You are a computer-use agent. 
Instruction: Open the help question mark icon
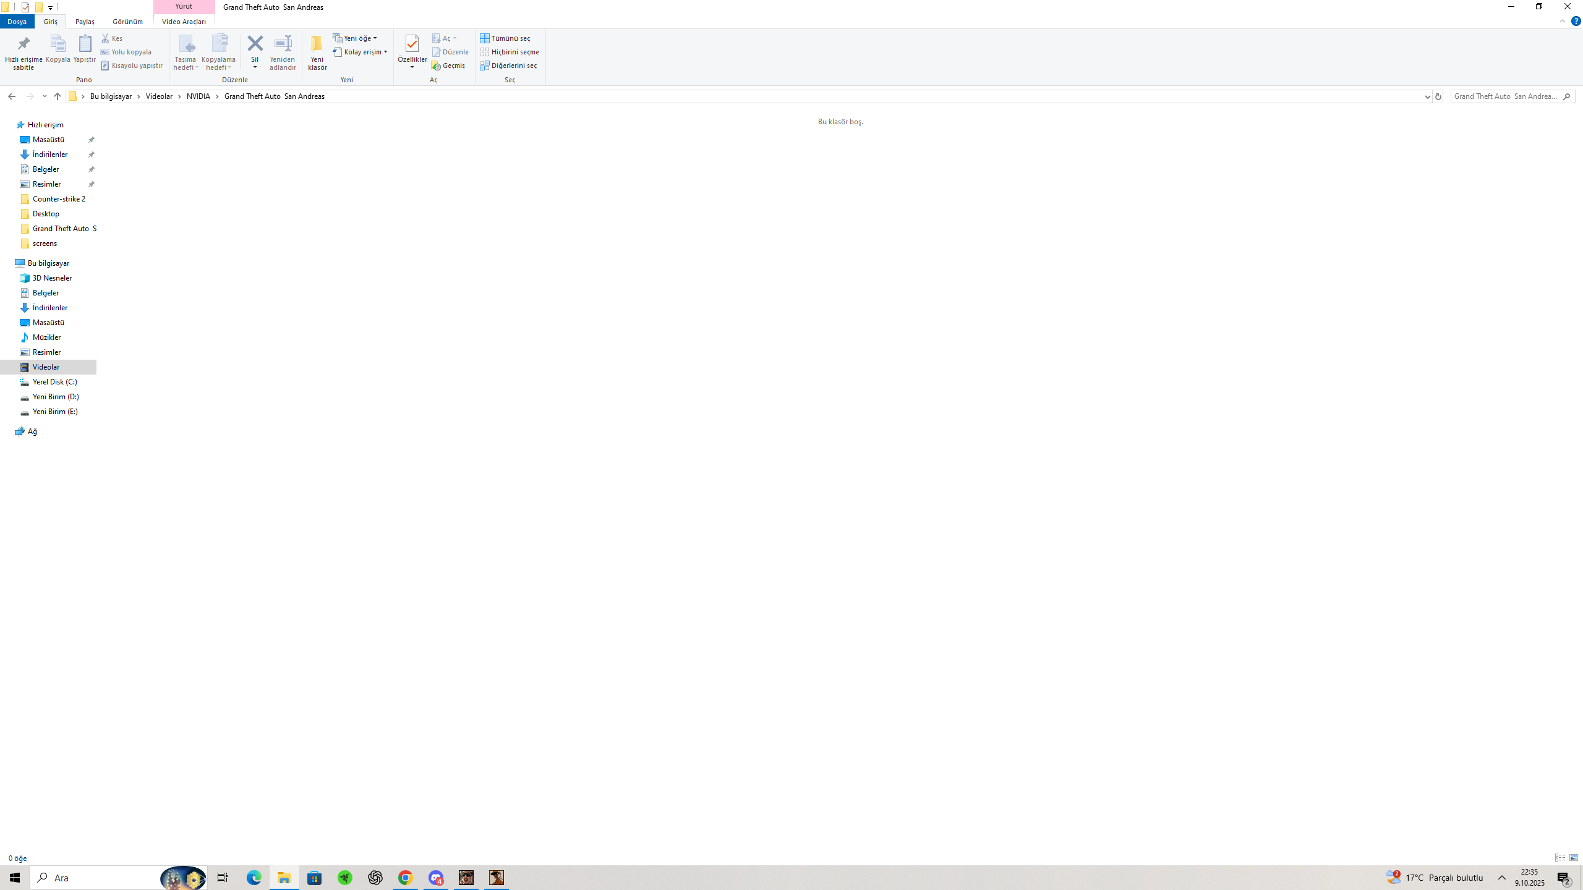tap(1576, 21)
